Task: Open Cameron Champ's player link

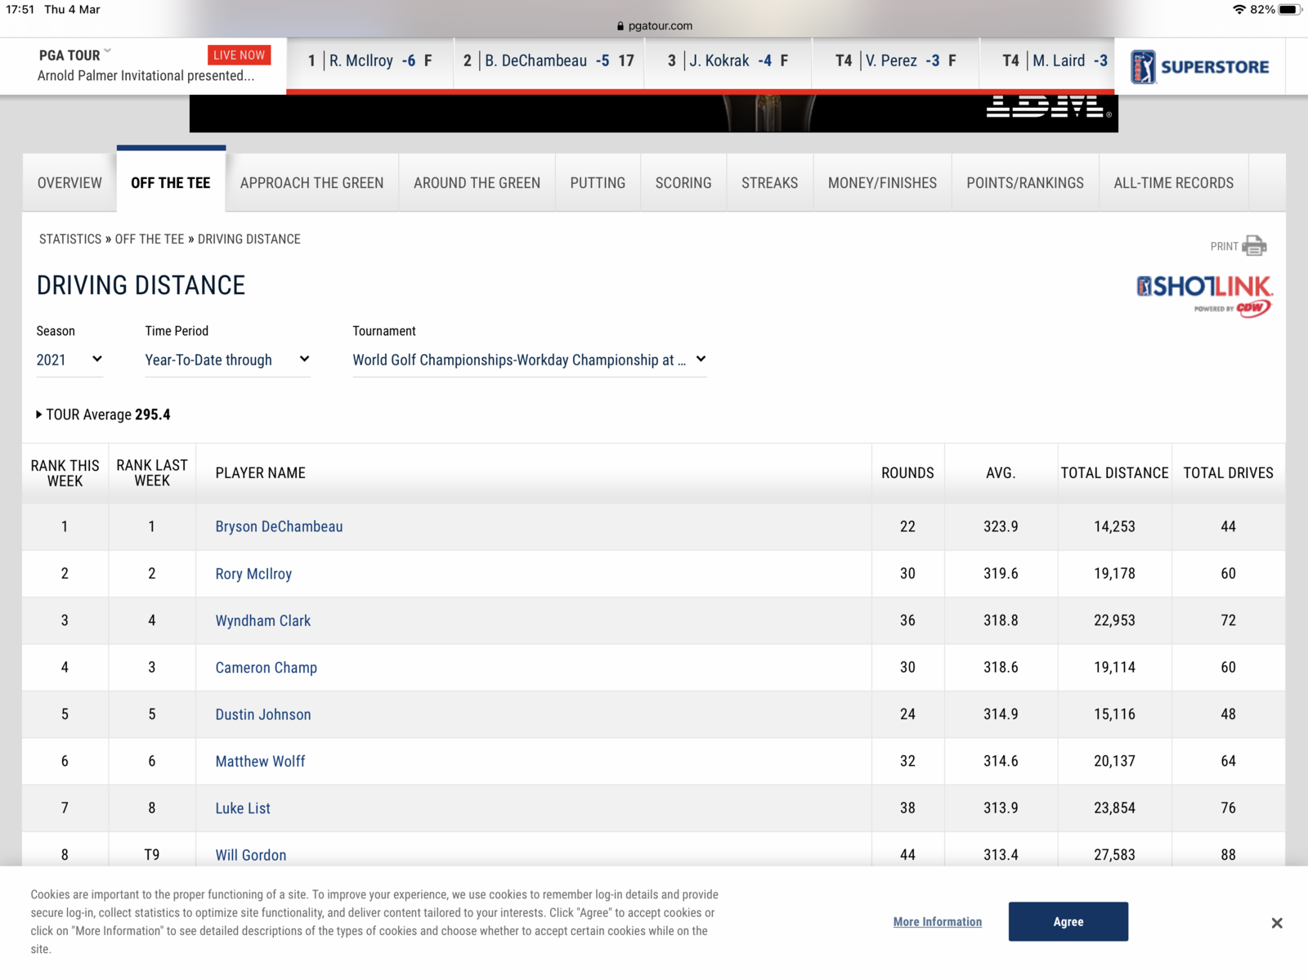Action: (x=267, y=668)
